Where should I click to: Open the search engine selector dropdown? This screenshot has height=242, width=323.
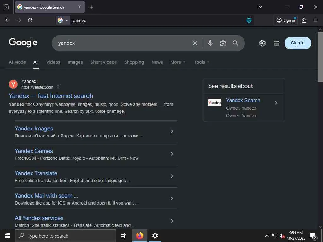63,20
